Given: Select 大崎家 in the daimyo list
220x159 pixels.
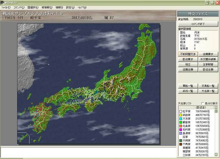Looking at the screenshot, I should click(196, 140).
